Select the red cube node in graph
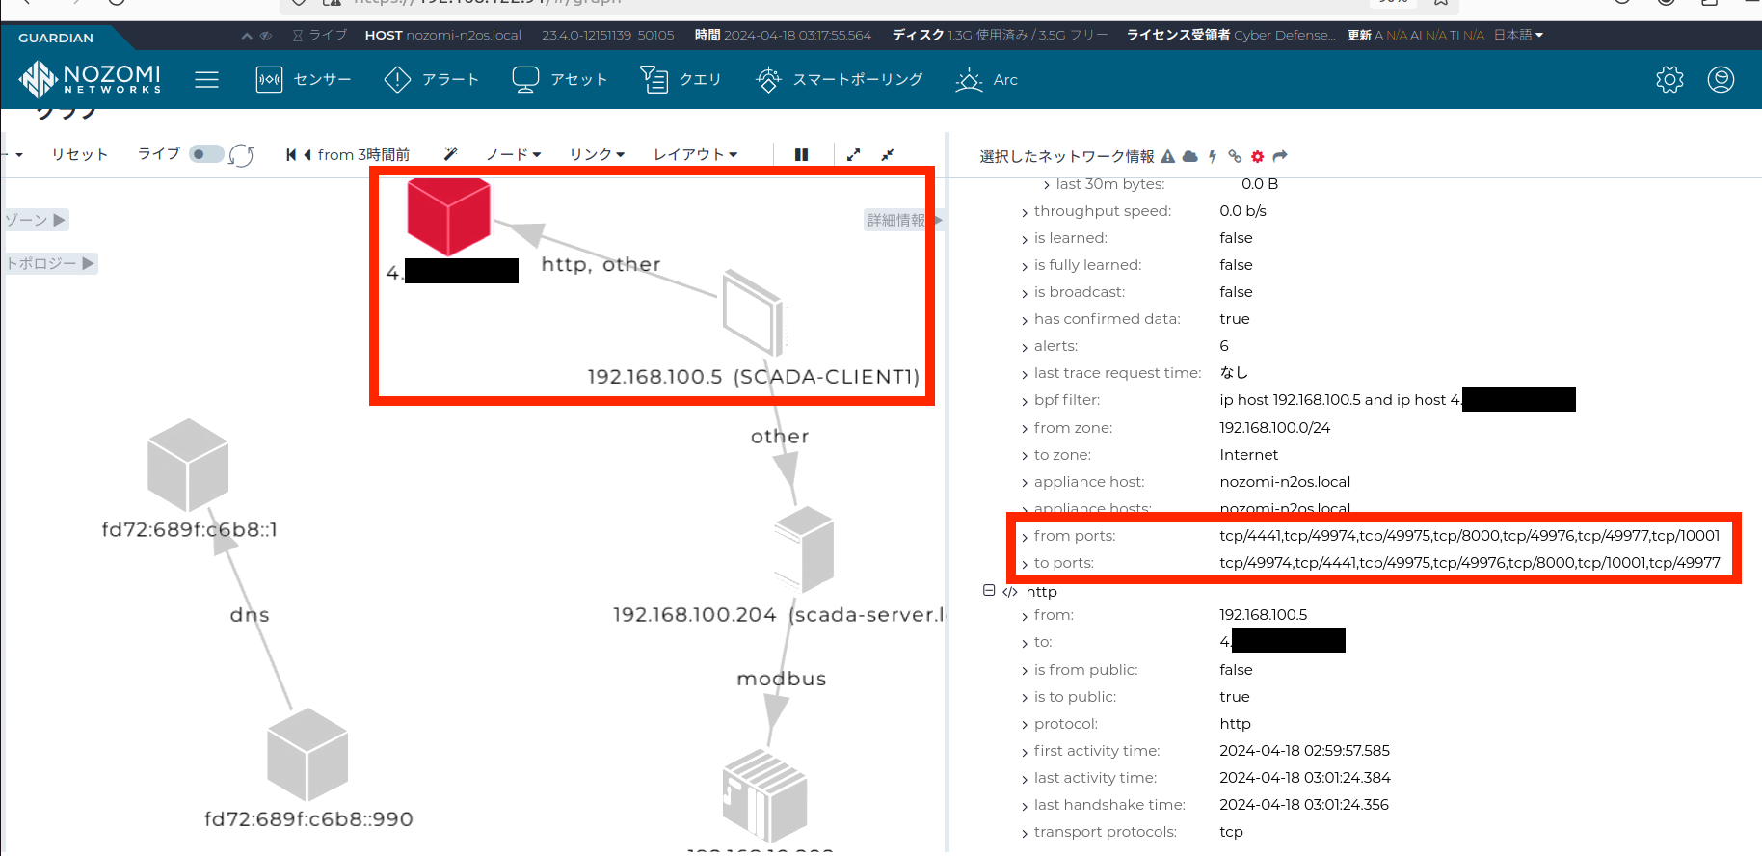The image size is (1762, 856). [448, 215]
